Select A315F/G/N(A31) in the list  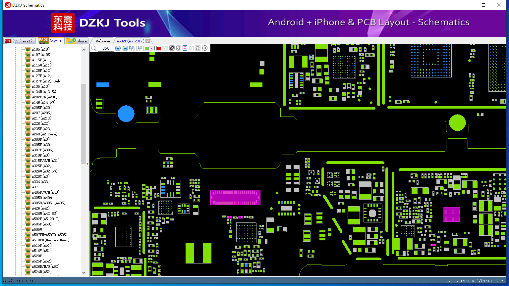46,161
